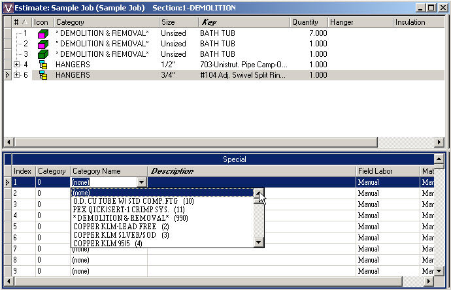Pick PEX QICK/SERT-1 CRIMP SYS. (11)
Screen dimensions: 451x290
pos(129,210)
